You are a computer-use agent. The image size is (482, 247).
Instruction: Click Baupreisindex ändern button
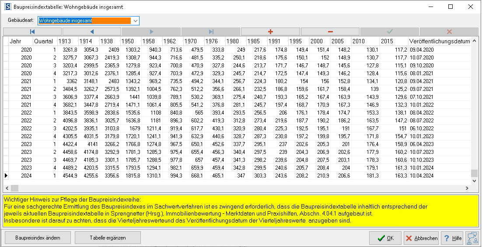click(38, 238)
